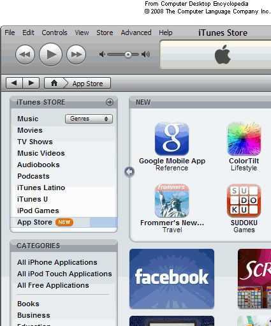Viewport: 271px width, 326px height.
Task: Click the low volume speaker icon
Action: tap(102, 54)
